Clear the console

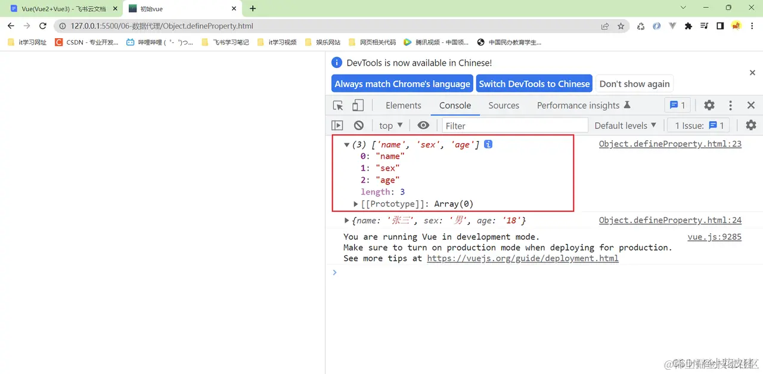(359, 125)
